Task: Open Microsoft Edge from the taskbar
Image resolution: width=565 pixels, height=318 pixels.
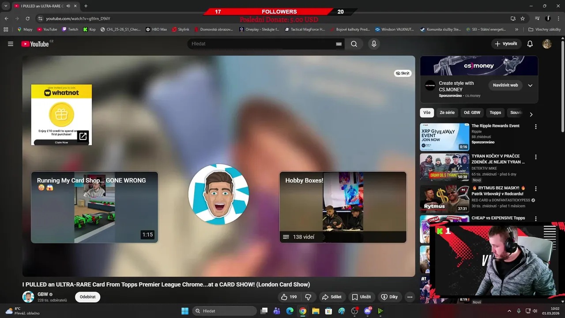Action: click(290, 311)
